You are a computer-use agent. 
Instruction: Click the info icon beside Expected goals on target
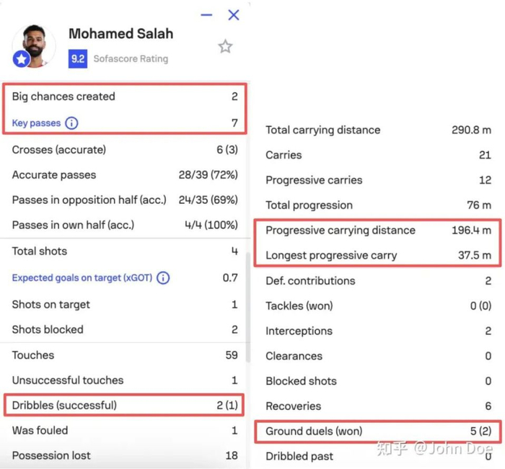pos(163,277)
